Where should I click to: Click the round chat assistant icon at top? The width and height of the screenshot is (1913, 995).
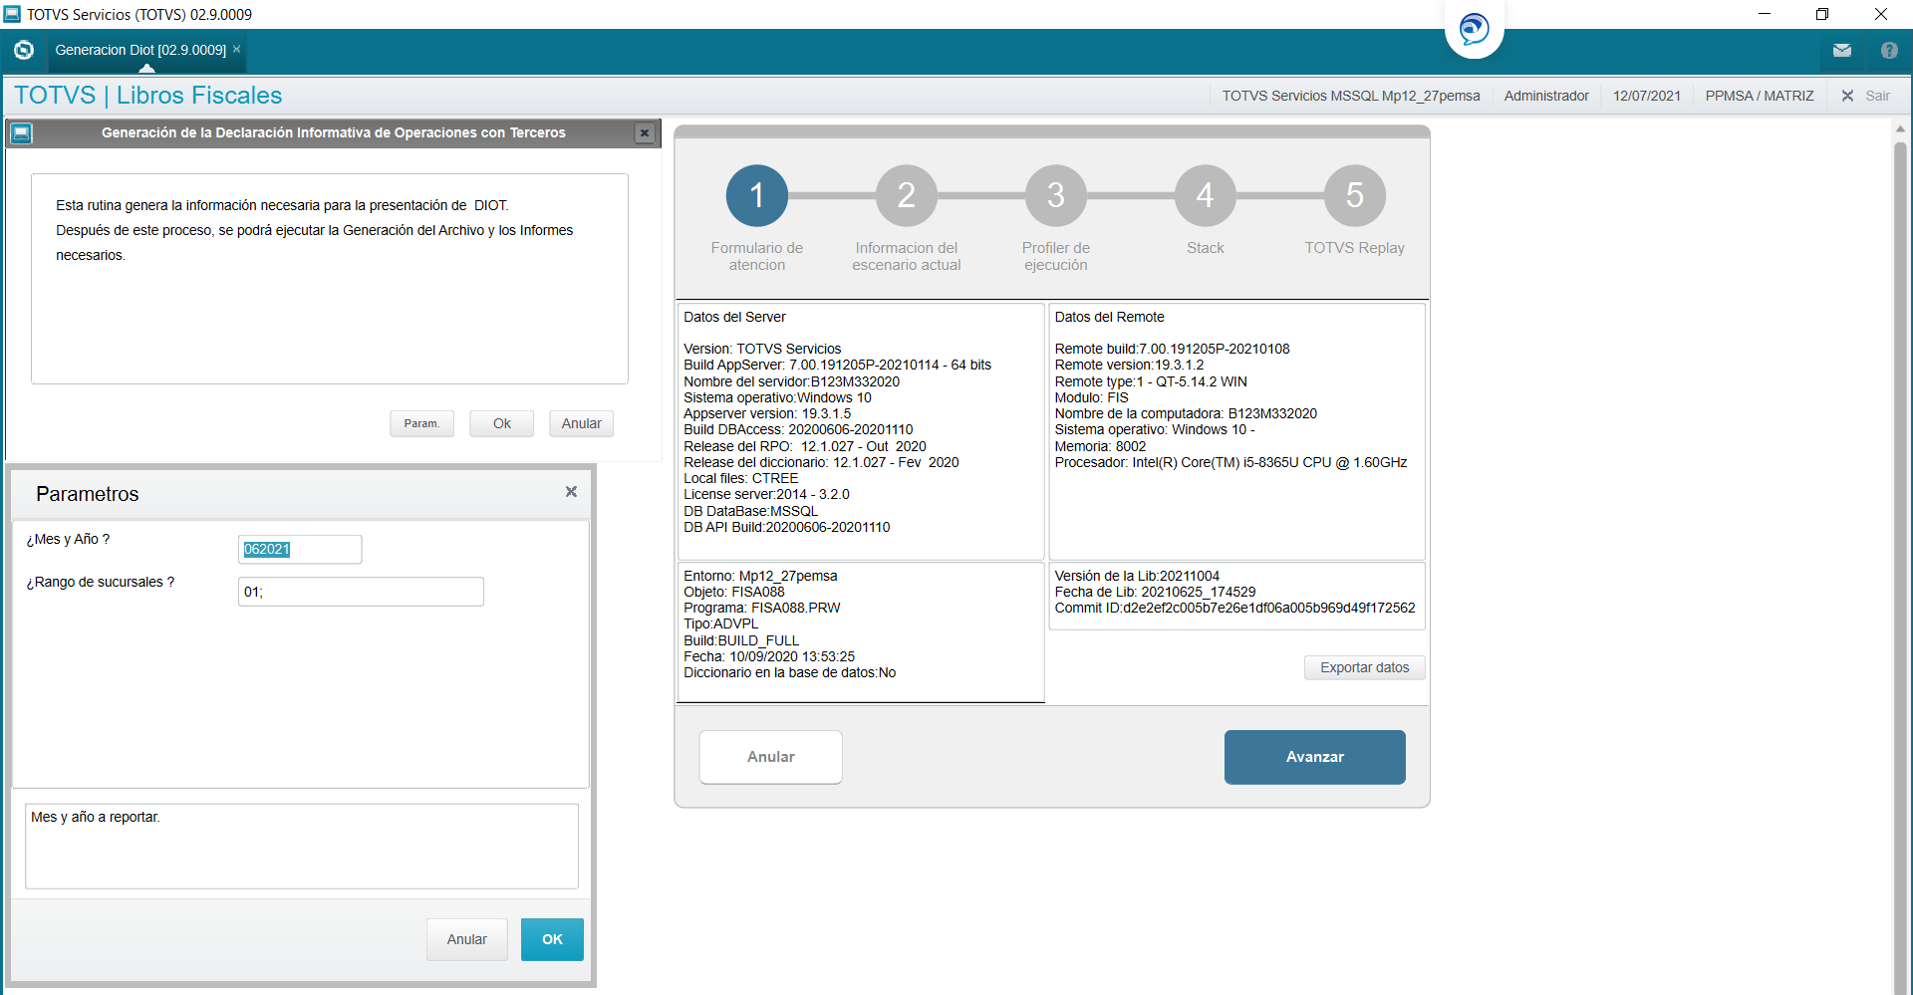[x=1474, y=29]
